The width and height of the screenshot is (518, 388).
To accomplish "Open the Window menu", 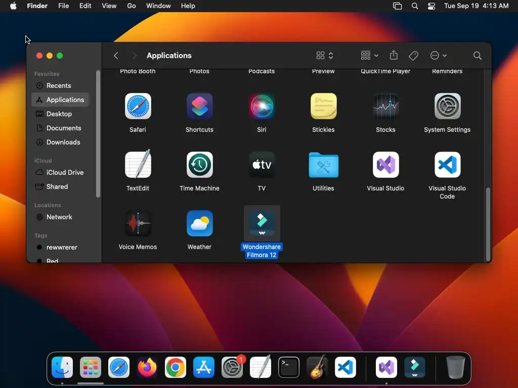I will click(x=158, y=6).
